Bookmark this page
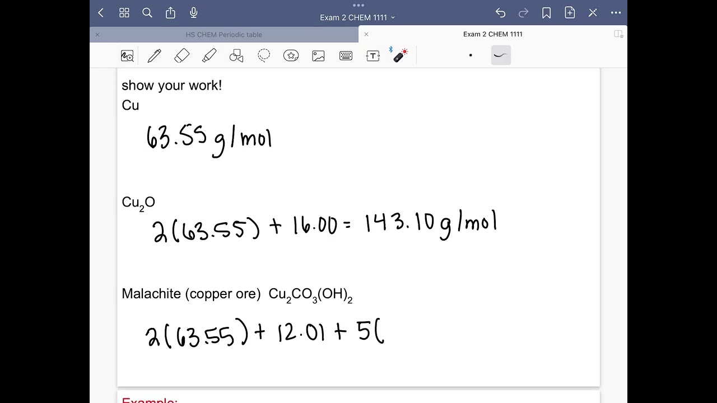 [547, 13]
